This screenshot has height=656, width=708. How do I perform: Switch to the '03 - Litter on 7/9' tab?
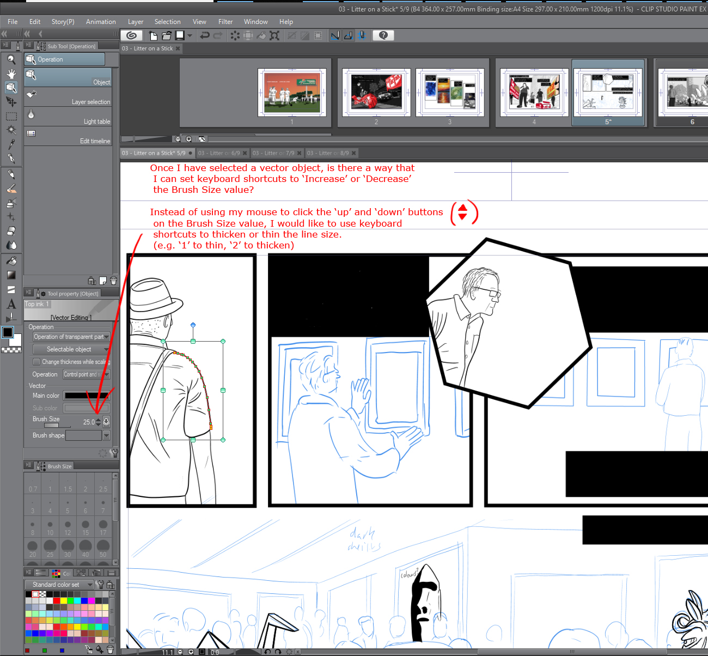[x=275, y=153]
